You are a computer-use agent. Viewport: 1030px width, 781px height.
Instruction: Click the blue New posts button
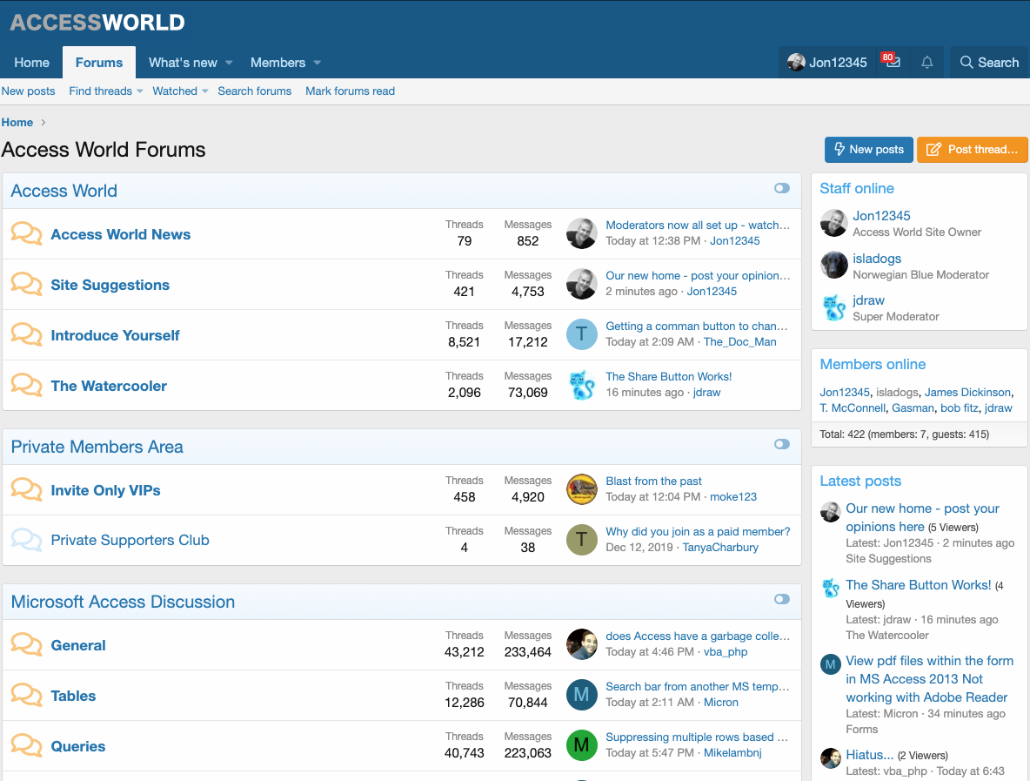tap(868, 149)
